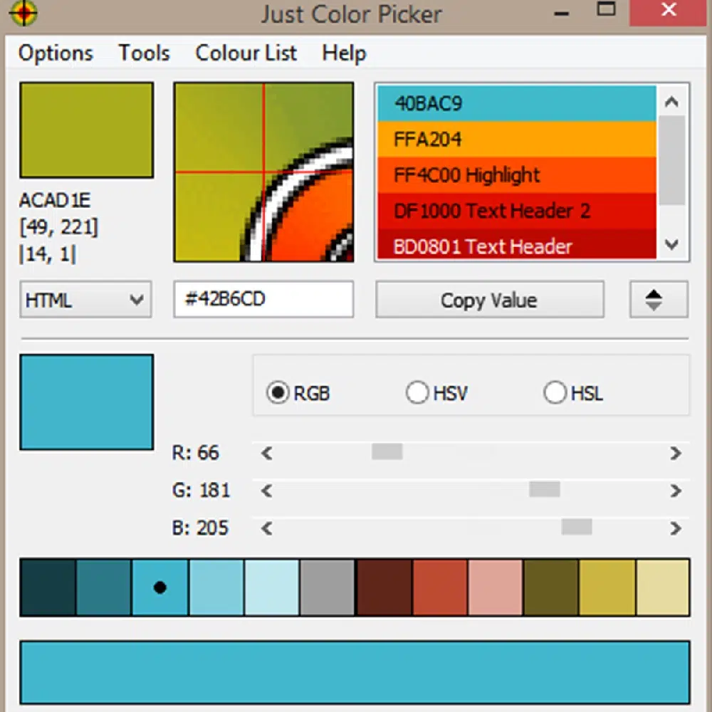
Task: Click right arrow on R slider
Action: (675, 453)
